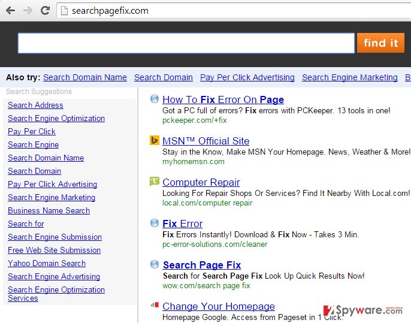This screenshot has width=411, height=323.
Task: Click green icon beside Computer Repair
Action: click(x=155, y=181)
